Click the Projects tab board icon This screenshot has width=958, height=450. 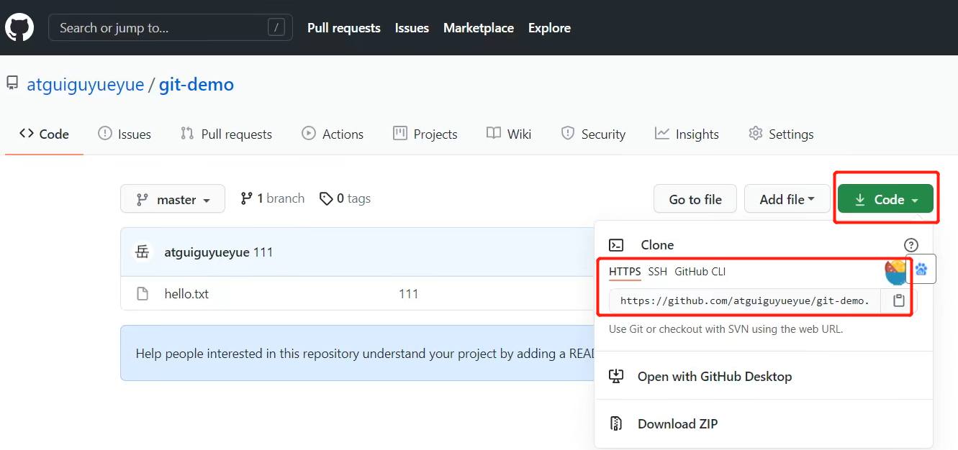400,133
